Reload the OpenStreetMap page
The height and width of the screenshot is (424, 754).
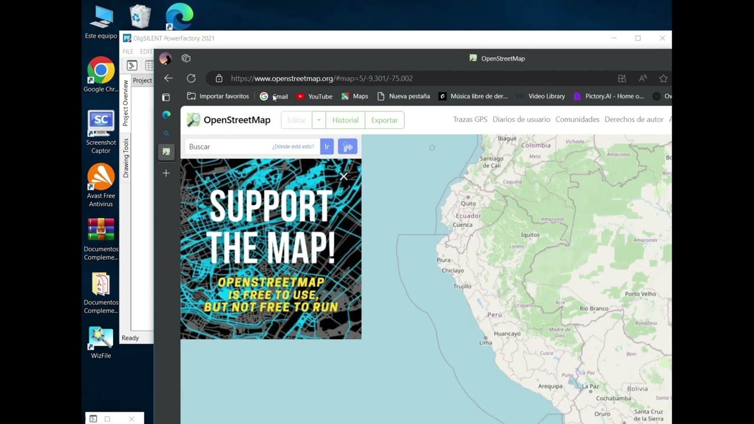[191, 78]
